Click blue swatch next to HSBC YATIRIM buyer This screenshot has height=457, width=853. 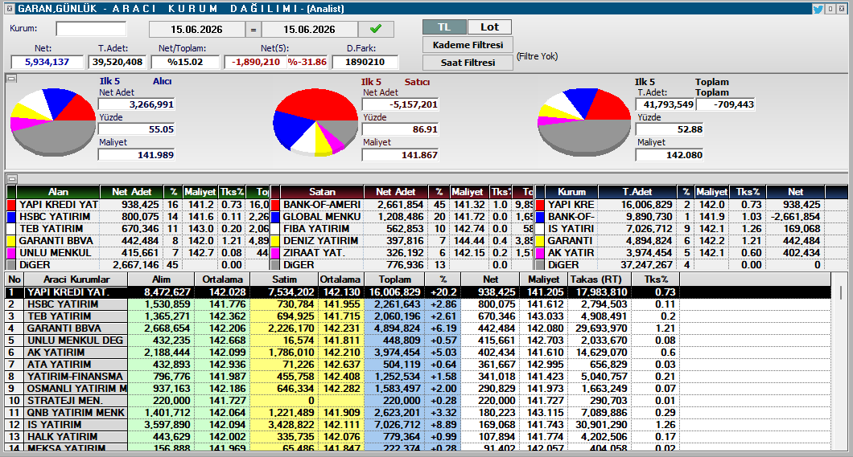pos(11,217)
